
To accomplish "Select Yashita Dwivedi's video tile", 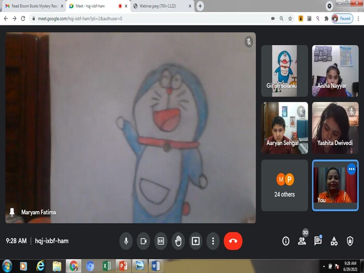I will pos(335,128).
